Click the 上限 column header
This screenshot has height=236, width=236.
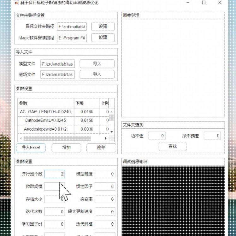(104, 103)
